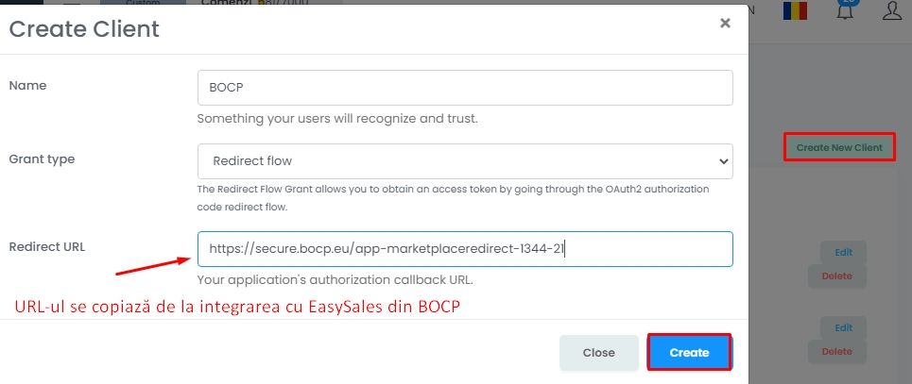This screenshot has height=384, width=912.
Task: Click the first Edit button
Action: [843, 252]
